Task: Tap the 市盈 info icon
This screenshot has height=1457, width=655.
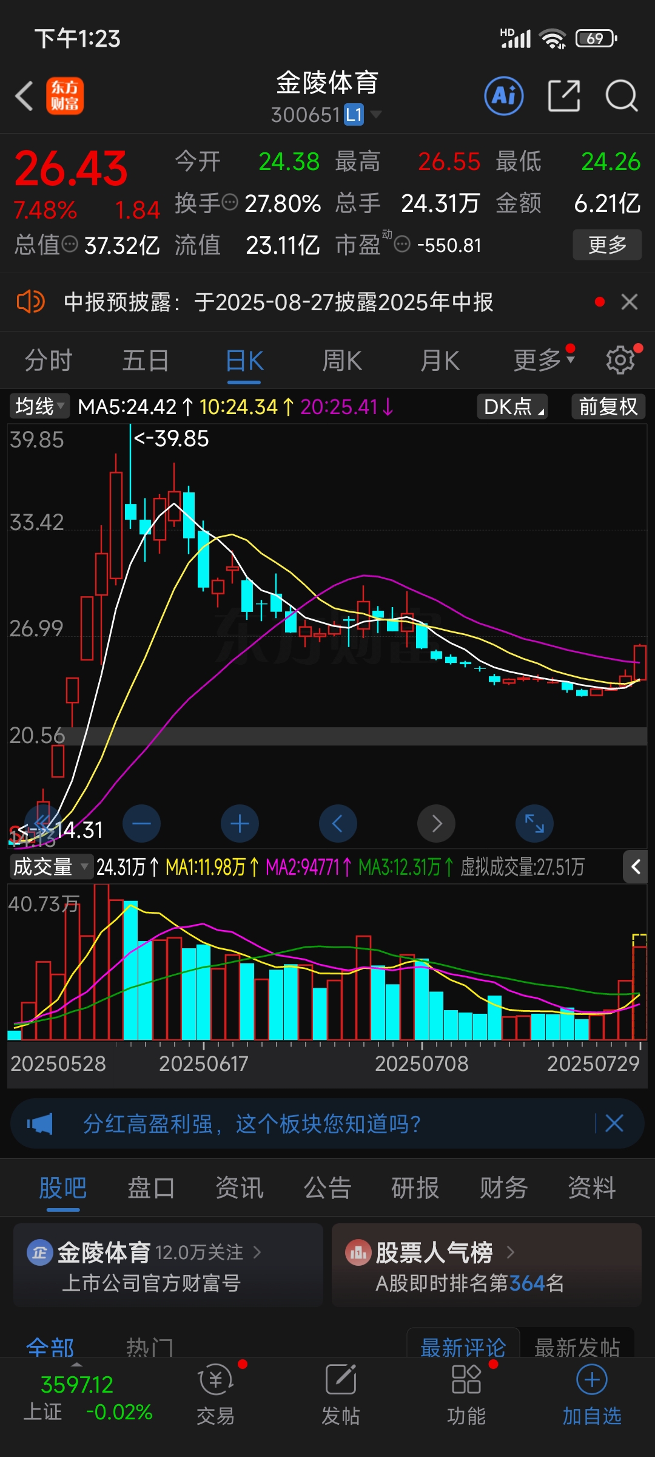Action: click(402, 244)
